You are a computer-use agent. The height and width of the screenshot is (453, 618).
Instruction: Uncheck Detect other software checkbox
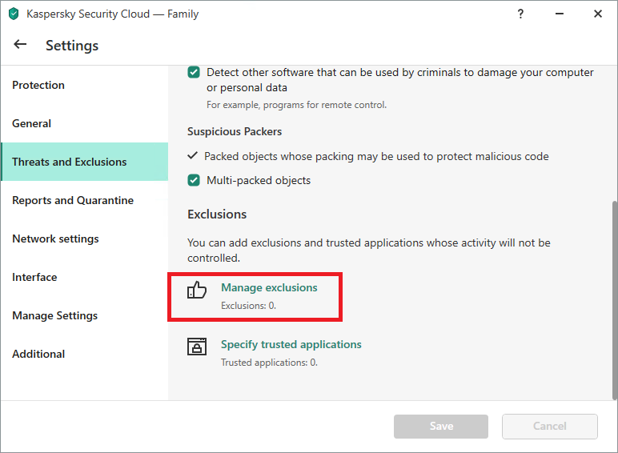194,72
